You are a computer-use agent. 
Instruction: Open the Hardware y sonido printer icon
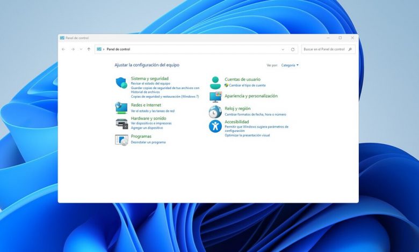(121, 123)
